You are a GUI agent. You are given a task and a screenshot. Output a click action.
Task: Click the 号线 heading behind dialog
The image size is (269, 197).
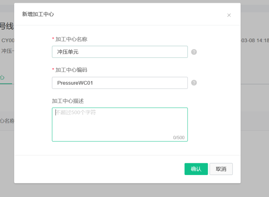click(x=7, y=26)
